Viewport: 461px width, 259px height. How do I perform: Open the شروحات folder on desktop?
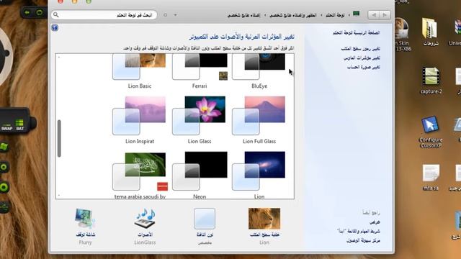431,32
